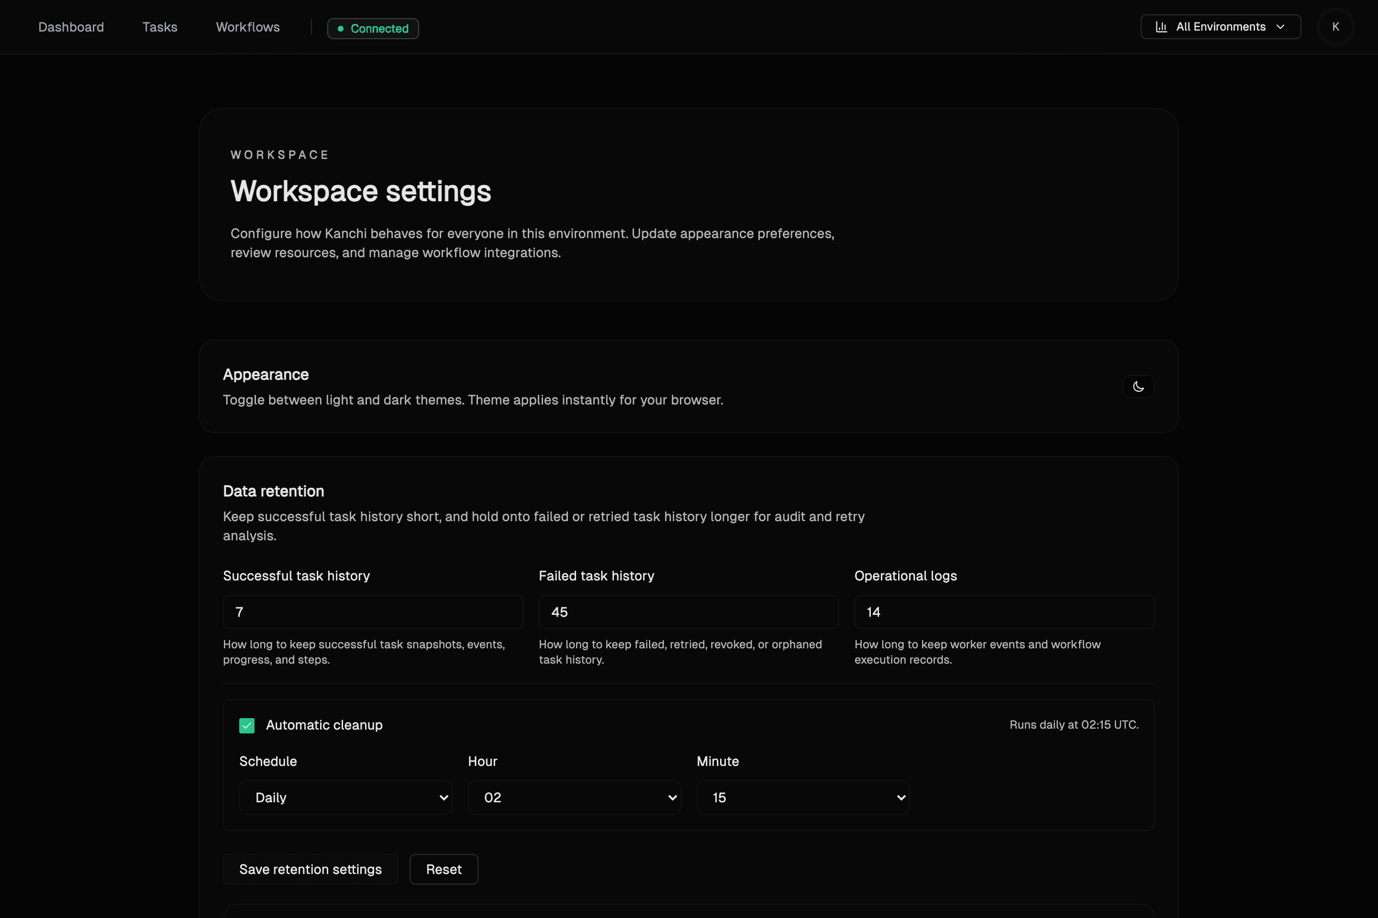This screenshot has height=918, width=1378.
Task: Open the K user avatar menu
Action: (1335, 27)
